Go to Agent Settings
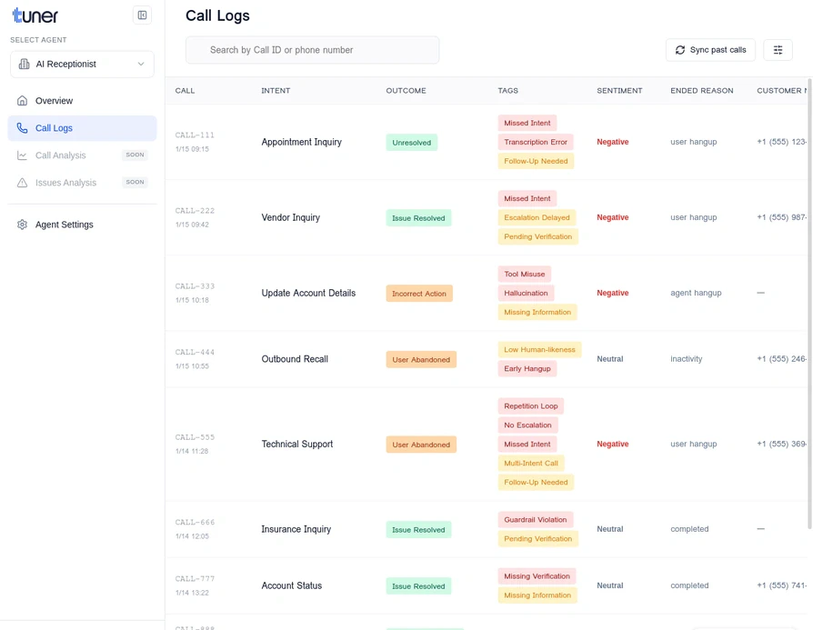 (82, 225)
